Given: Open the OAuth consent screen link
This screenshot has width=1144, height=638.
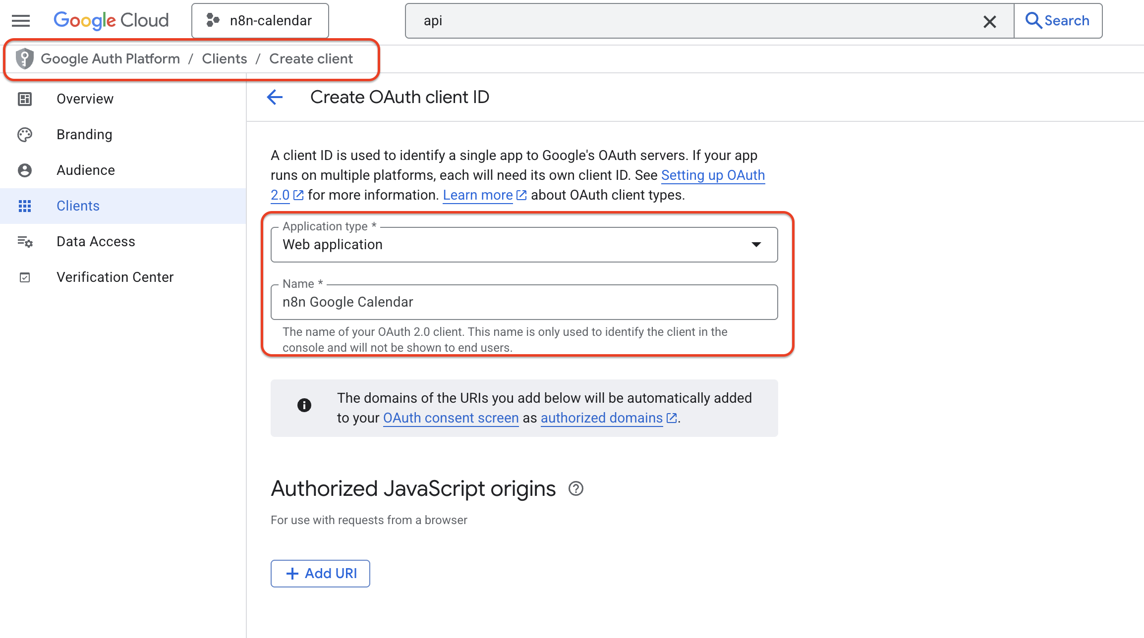Looking at the screenshot, I should [x=451, y=418].
